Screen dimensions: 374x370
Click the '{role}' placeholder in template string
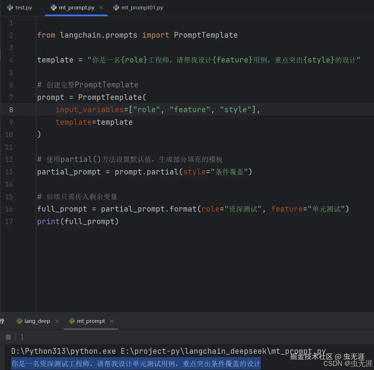(x=134, y=60)
